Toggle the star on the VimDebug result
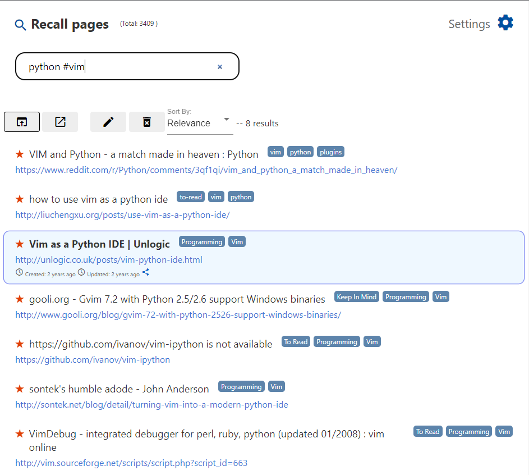 [x=19, y=433]
